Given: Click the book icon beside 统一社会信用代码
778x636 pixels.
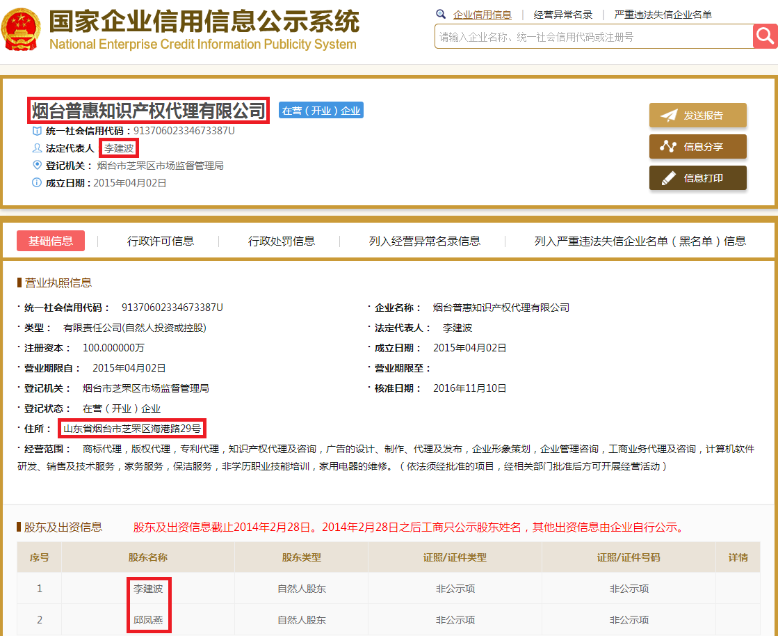Looking at the screenshot, I should (x=37, y=131).
